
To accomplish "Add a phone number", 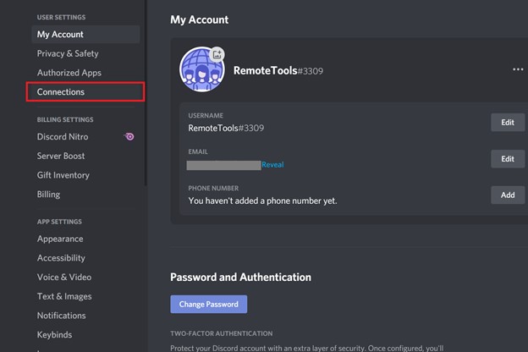I will [508, 195].
